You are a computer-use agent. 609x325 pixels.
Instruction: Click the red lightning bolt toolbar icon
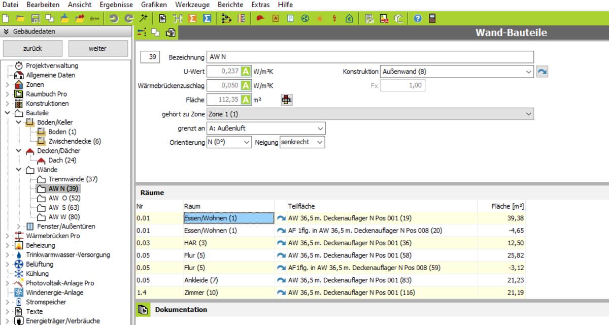(334, 19)
